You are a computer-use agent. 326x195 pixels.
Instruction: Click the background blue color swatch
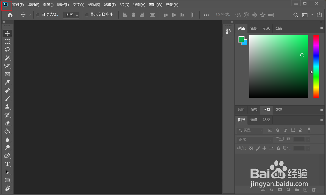coord(245,43)
